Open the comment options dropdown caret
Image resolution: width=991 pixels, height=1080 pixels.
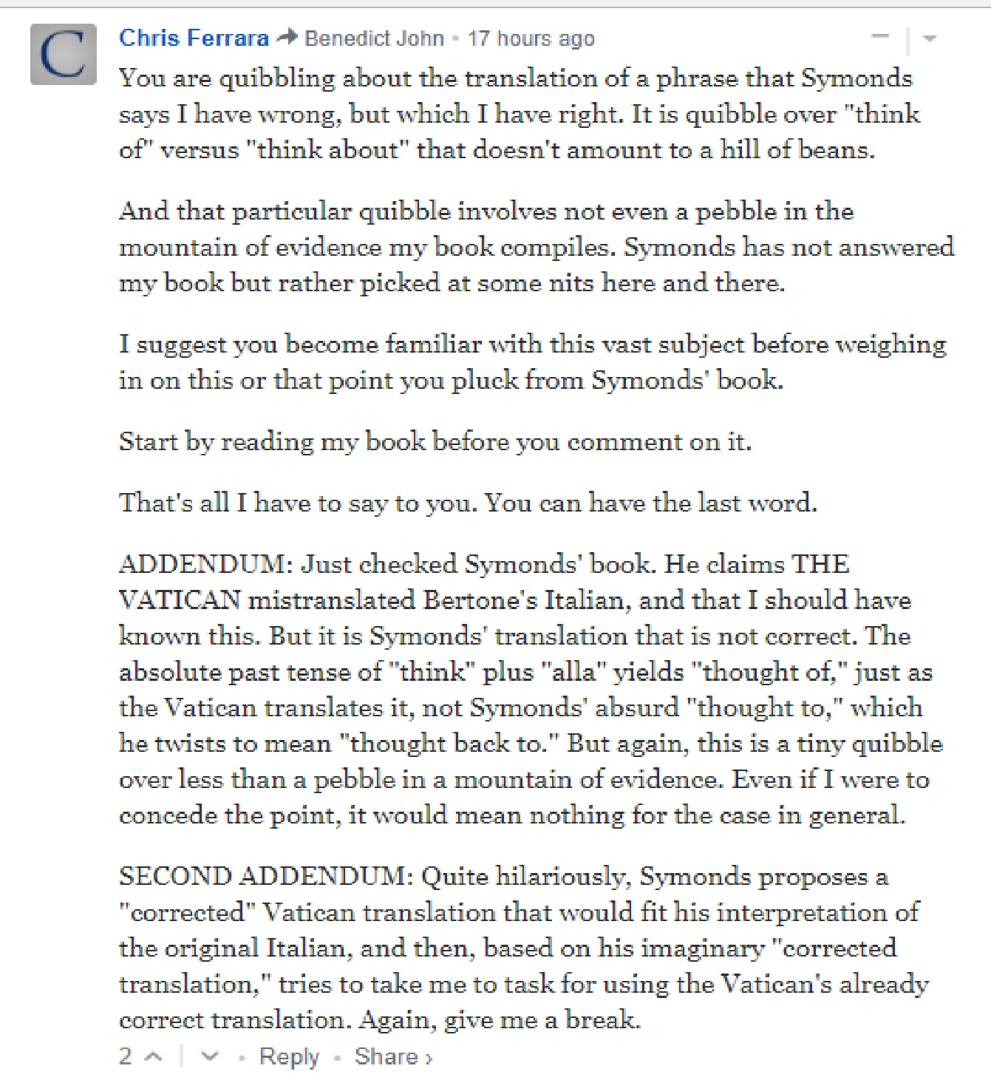930,38
